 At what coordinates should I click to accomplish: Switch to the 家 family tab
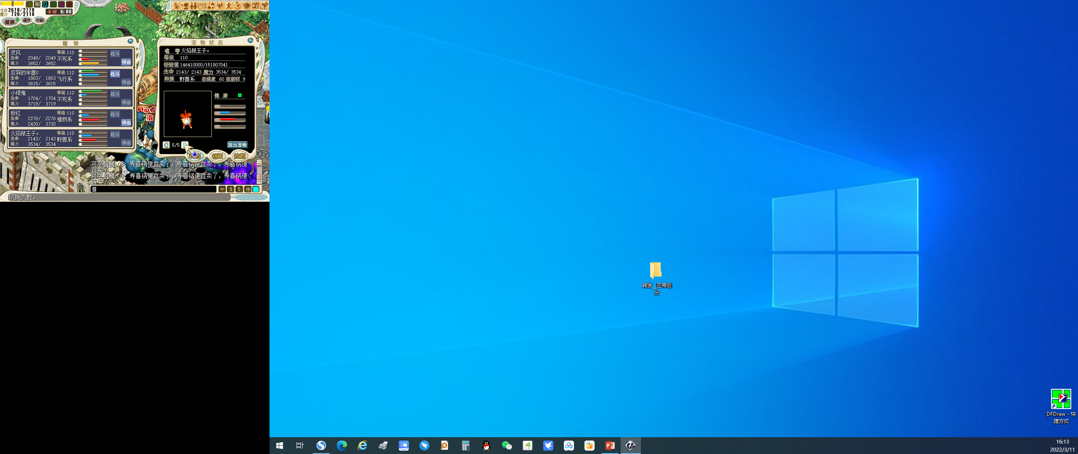69,4
